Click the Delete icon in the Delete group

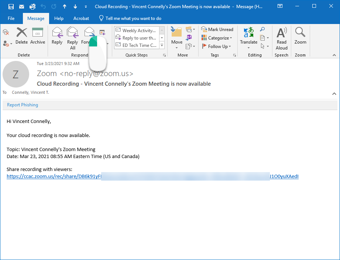coord(21,35)
